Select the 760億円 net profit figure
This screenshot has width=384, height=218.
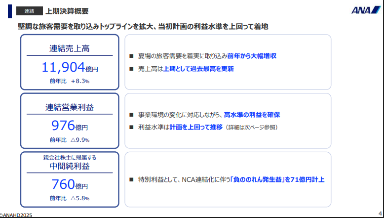pyautogui.click(x=69, y=185)
